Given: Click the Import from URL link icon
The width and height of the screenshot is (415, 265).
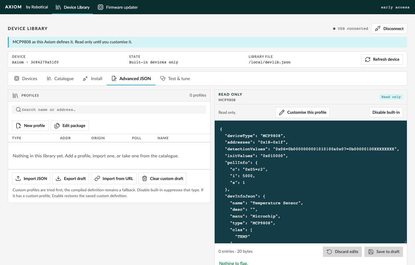Looking at the screenshot, I should [x=97, y=178].
